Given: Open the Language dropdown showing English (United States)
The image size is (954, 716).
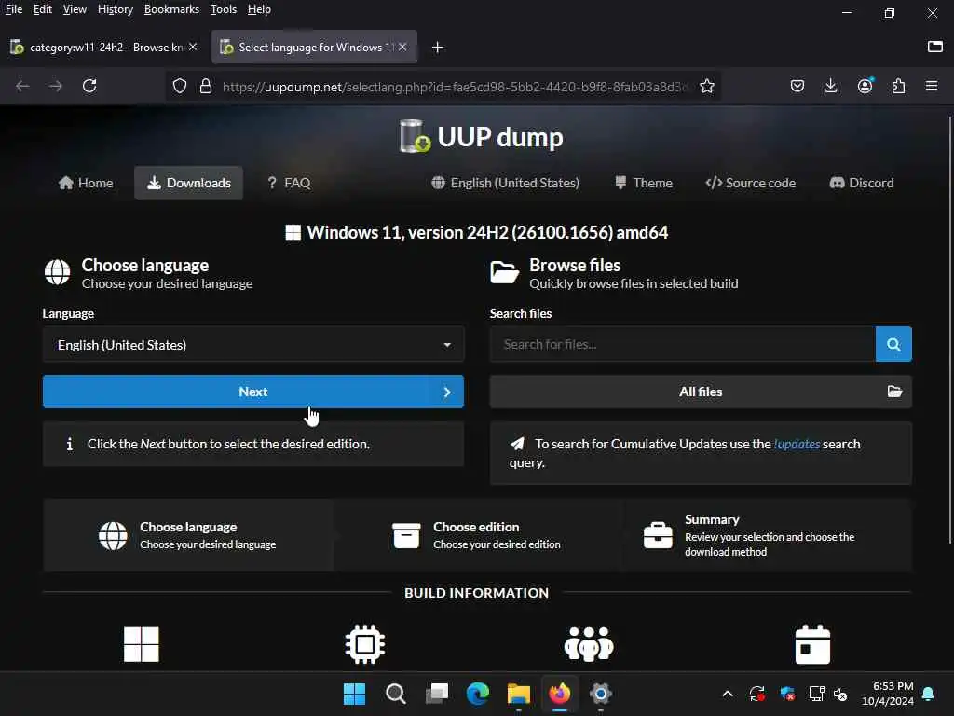Looking at the screenshot, I should (x=253, y=345).
